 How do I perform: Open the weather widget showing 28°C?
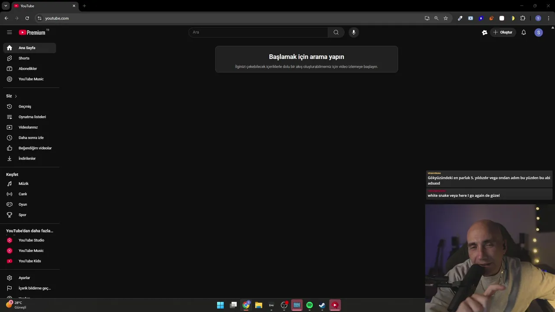point(16,305)
